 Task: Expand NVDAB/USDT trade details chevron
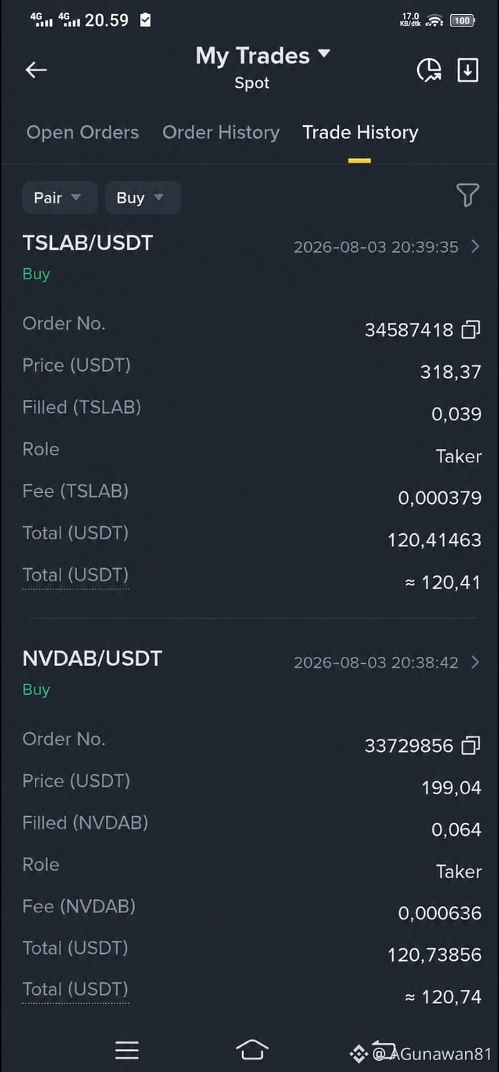[475, 662]
